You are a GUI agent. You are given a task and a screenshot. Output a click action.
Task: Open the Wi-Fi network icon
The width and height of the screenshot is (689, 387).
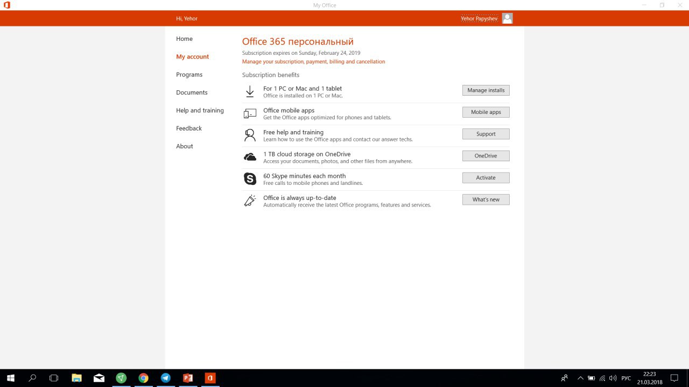pos(602,378)
